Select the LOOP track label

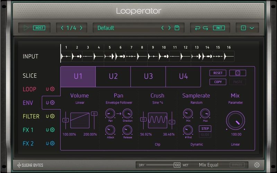pyautogui.click(x=29, y=89)
